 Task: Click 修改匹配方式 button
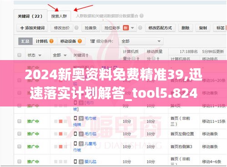click(x=160, y=28)
